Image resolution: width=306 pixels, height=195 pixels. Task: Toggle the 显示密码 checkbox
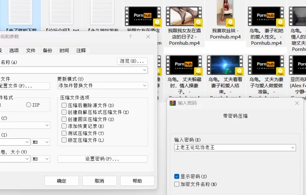point(177,177)
